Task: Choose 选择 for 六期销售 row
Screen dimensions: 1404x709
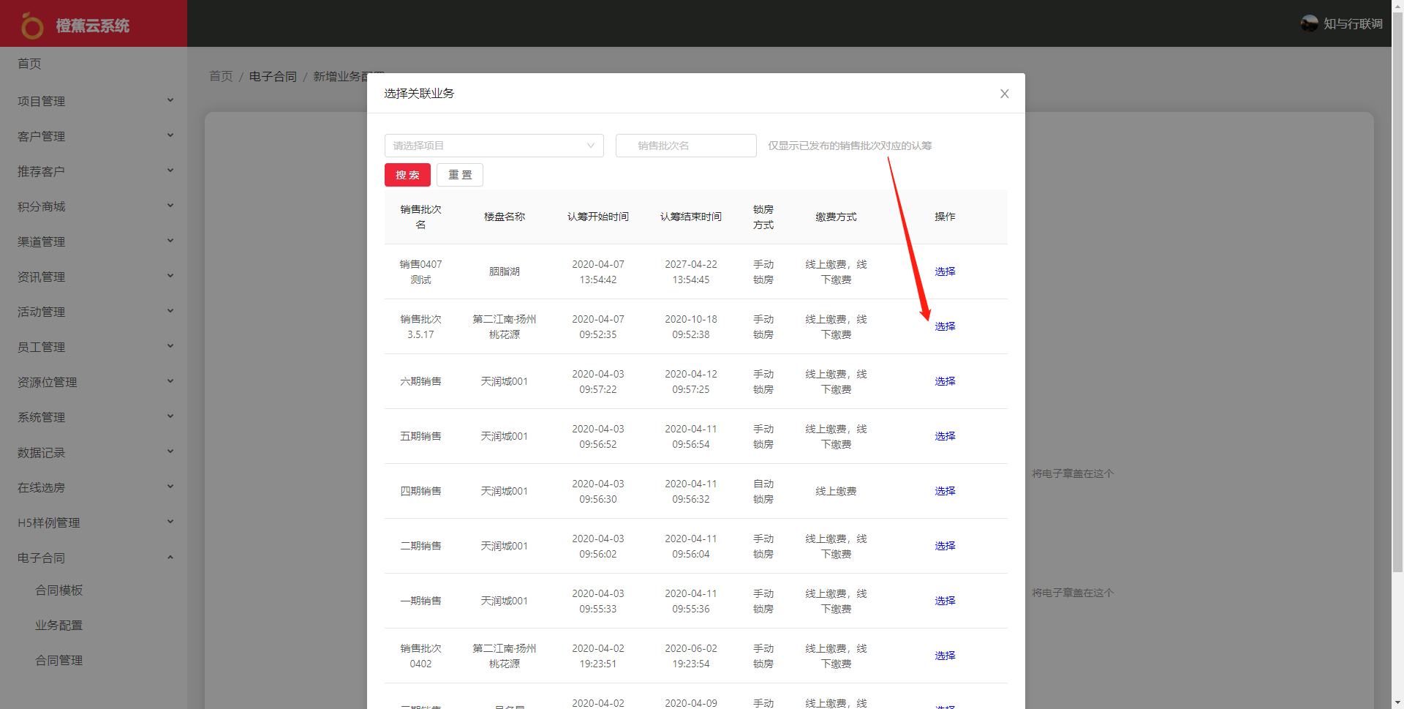Action: (945, 381)
